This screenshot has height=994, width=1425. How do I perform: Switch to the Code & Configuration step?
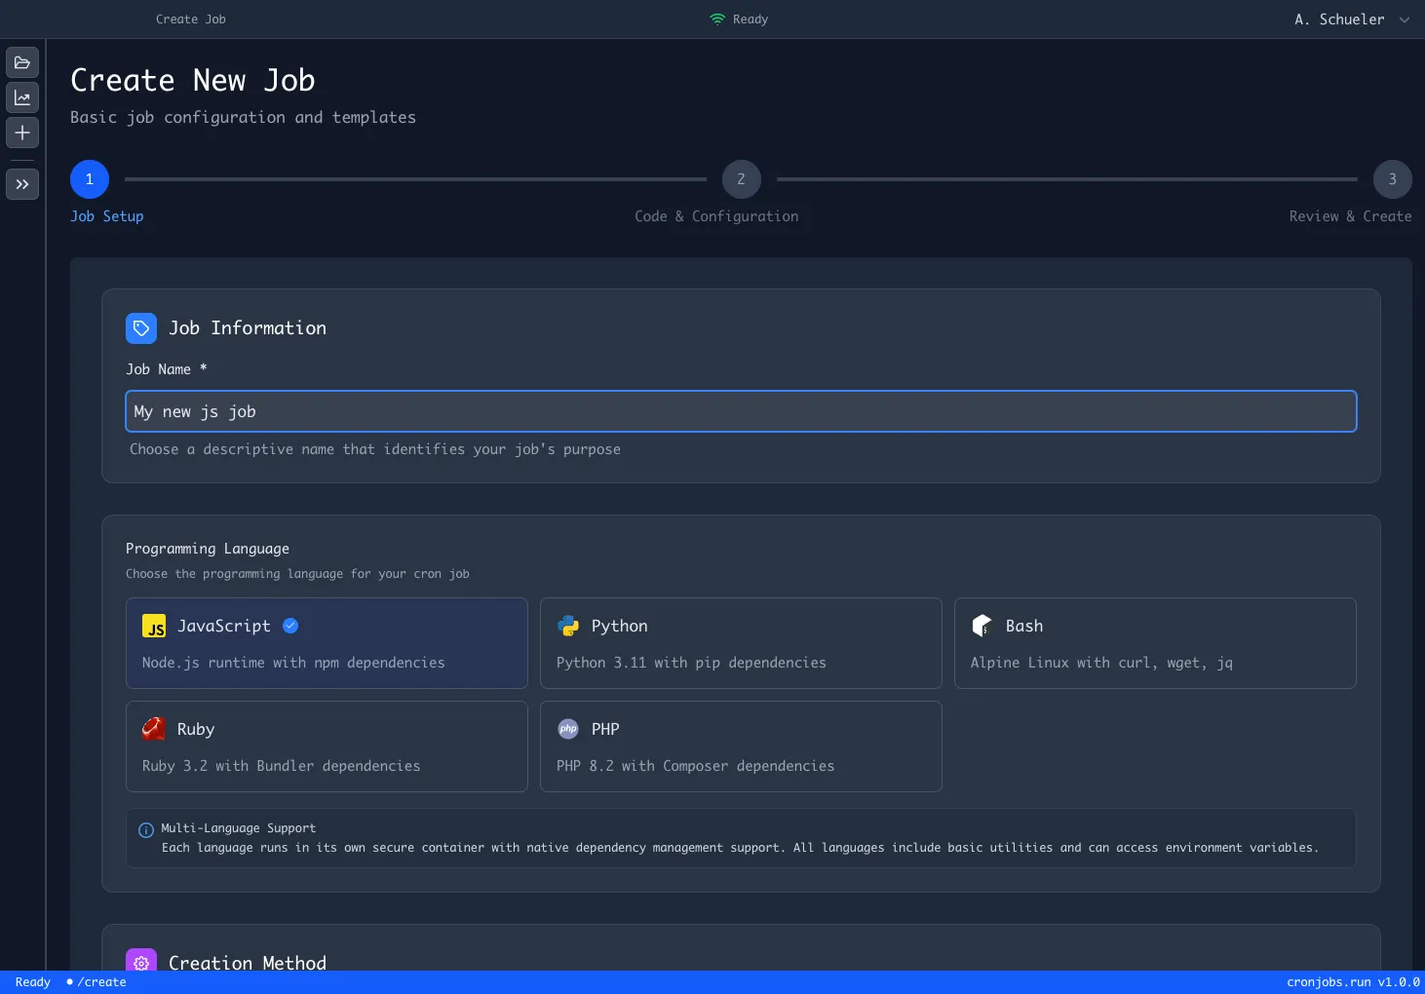pos(741,179)
